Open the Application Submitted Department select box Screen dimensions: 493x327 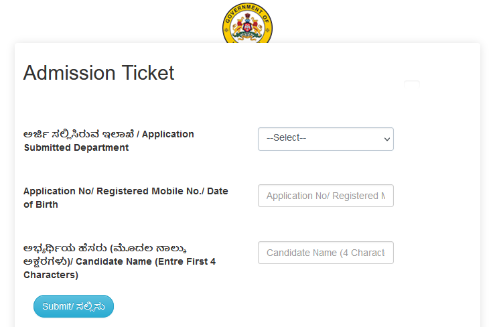326,139
